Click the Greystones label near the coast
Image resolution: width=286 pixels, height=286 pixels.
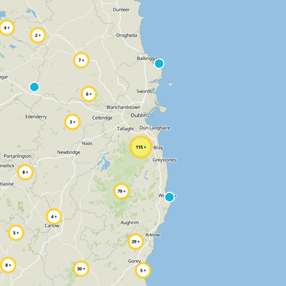(164, 160)
